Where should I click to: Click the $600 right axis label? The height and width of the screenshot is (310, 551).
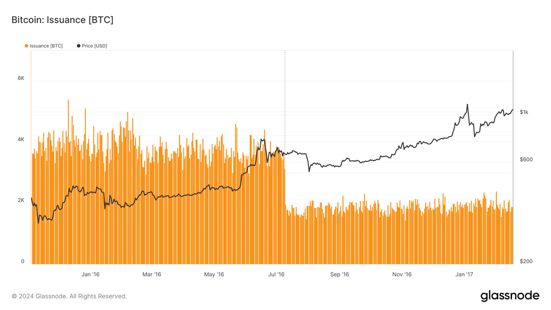(526, 160)
